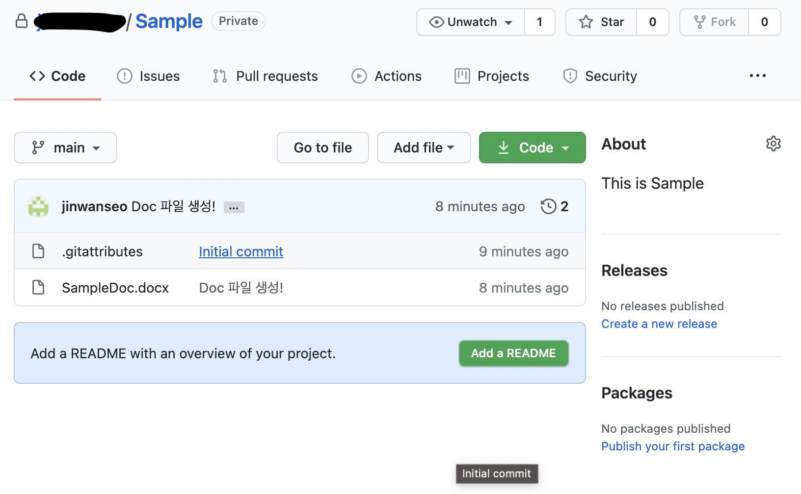
Task: Open the SampleDoc.docx file
Action: tap(115, 288)
